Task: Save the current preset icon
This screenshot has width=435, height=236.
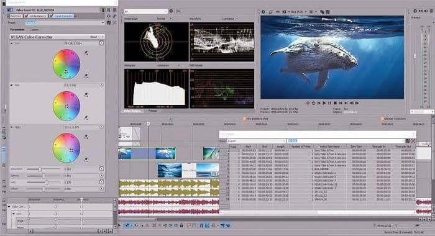Action: [x=109, y=23]
